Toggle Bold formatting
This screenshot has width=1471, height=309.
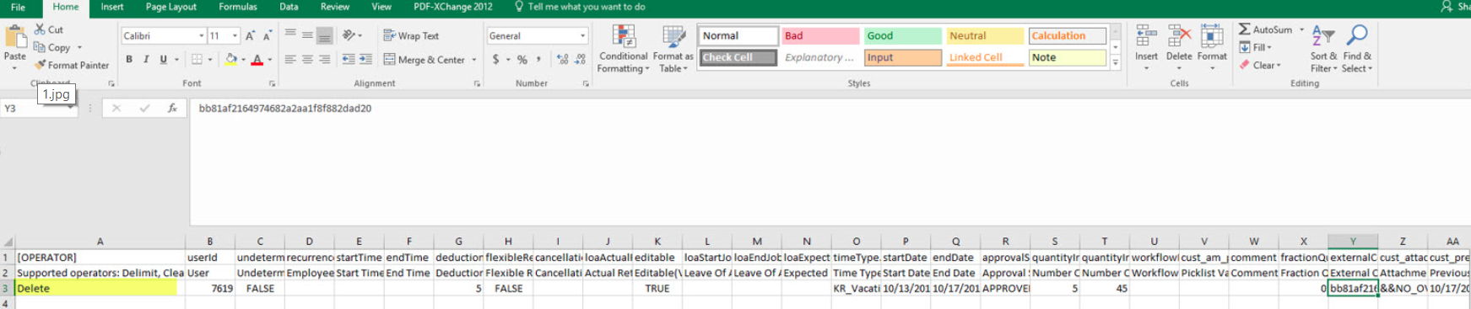tap(129, 59)
